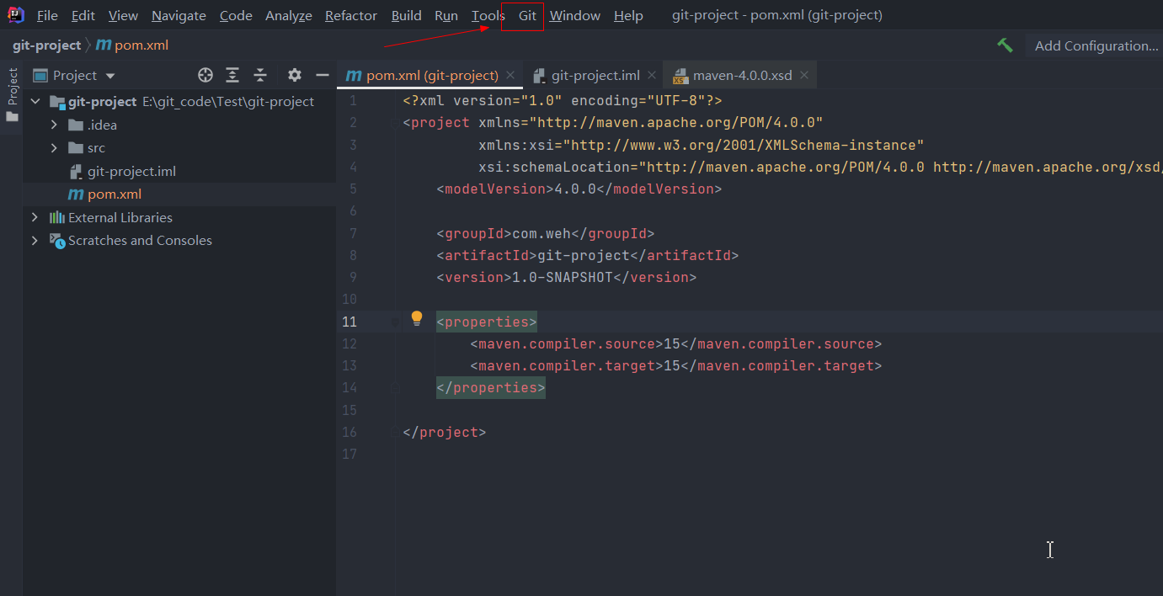Open the Navigate menu
The width and height of the screenshot is (1163, 596).
(179, 16)
